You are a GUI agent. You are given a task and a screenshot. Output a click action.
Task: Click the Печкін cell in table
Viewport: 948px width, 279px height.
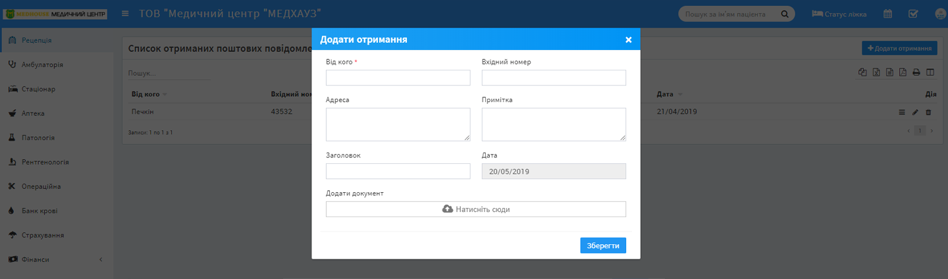(142, 111)
